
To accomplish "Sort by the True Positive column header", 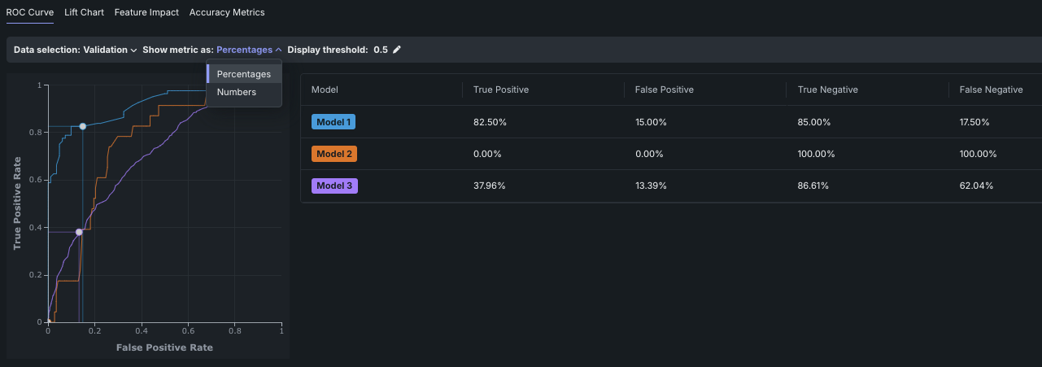I will (501, 90).
